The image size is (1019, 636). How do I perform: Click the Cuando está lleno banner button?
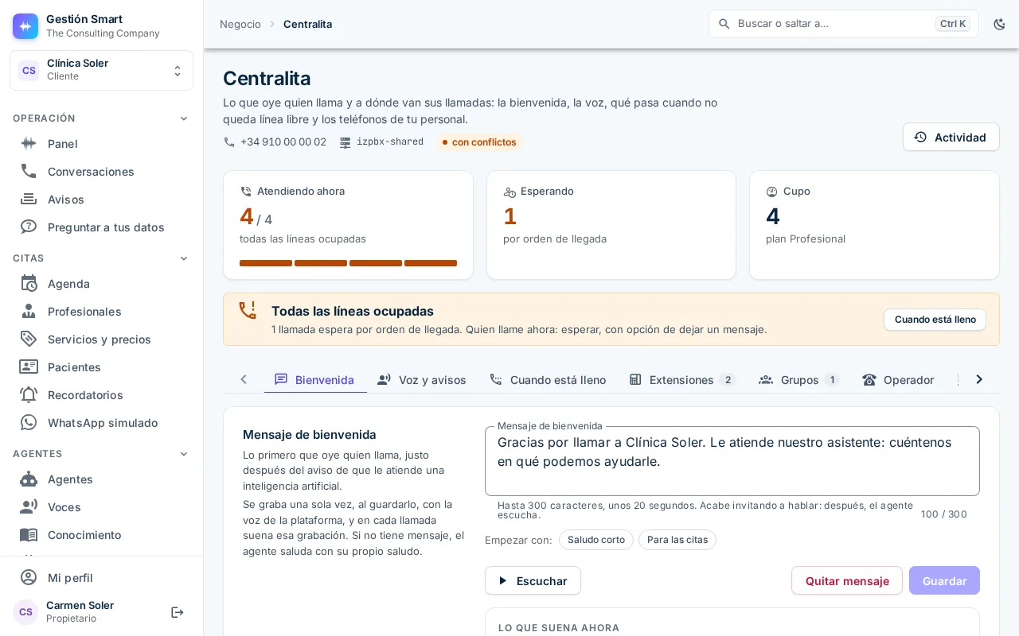[935, 320]
